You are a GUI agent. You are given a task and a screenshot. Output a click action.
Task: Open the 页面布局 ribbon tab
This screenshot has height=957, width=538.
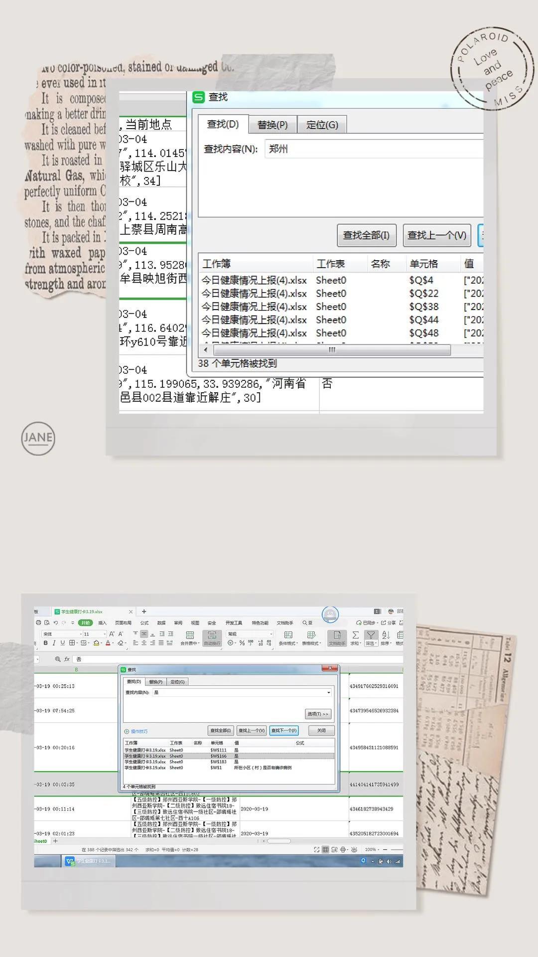pyautogui.click(x=123, y=623)
